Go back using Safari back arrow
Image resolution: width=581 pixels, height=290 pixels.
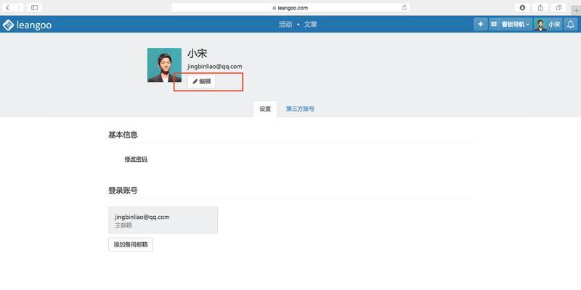click(7, 7)
